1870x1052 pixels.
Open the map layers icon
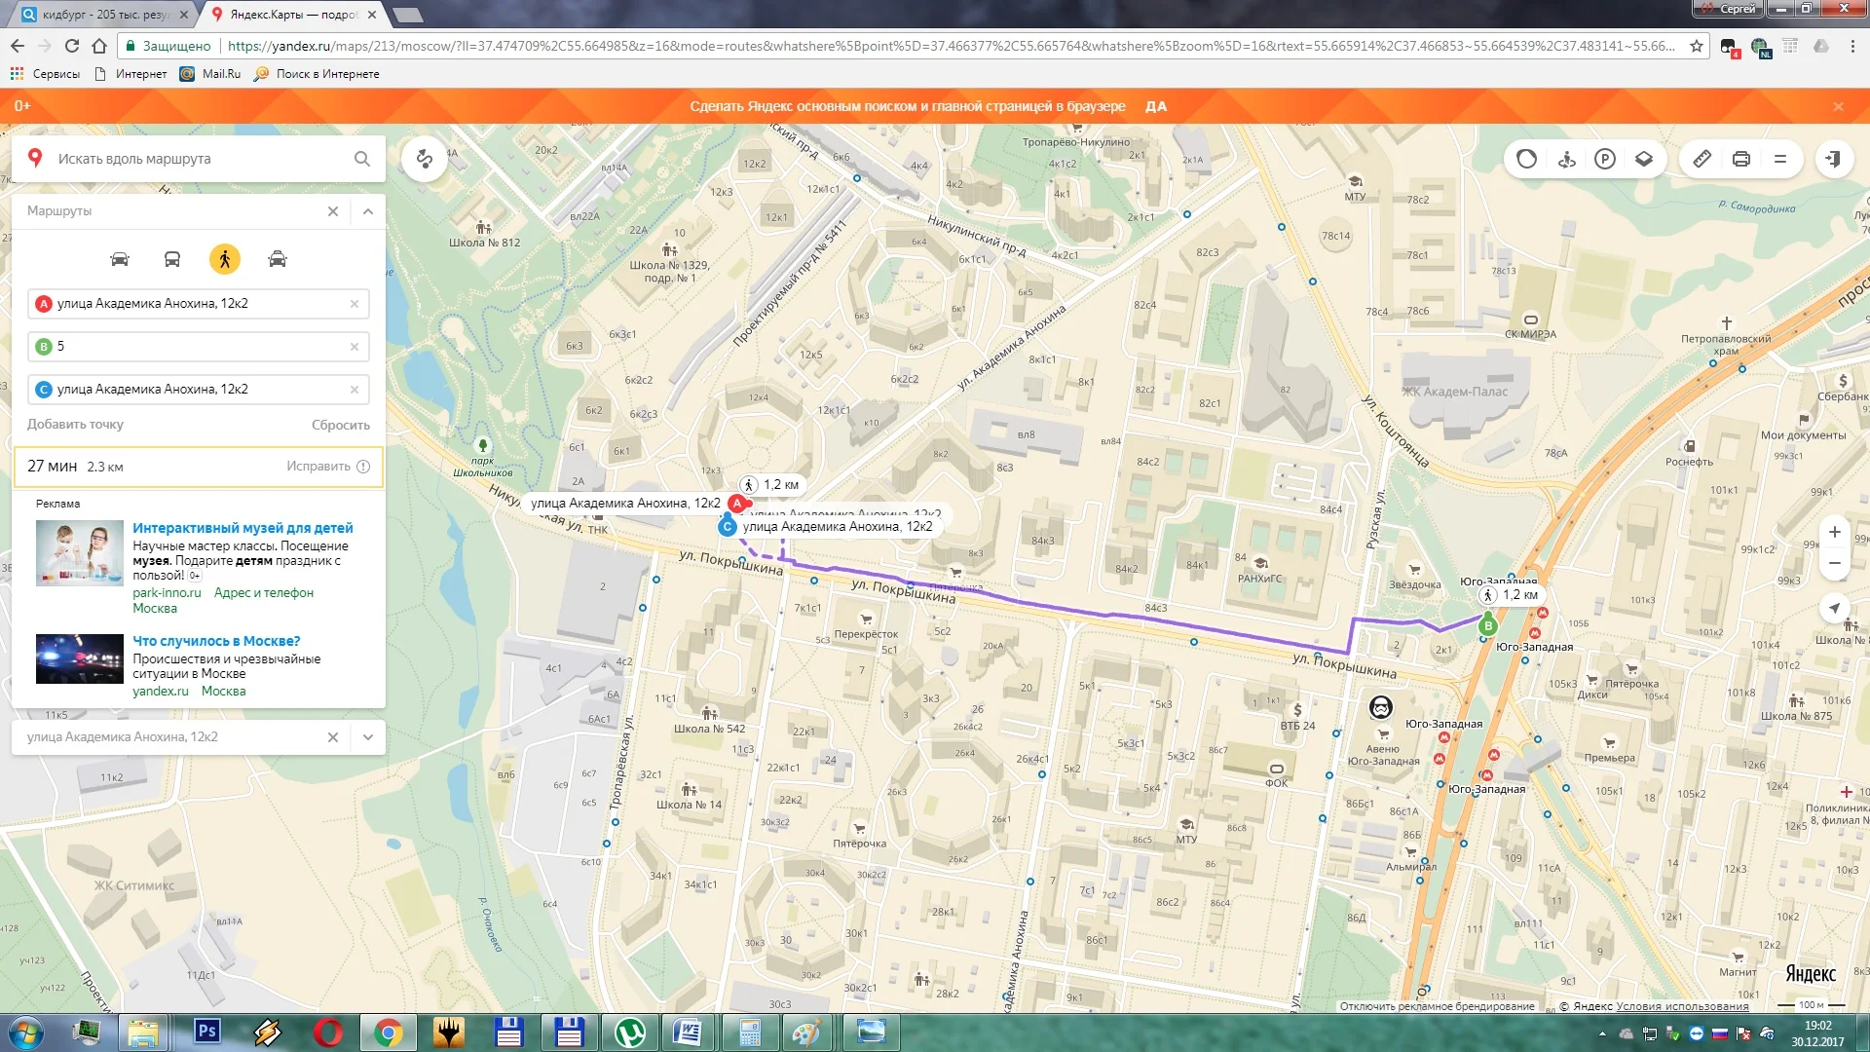pos(1644,159)
